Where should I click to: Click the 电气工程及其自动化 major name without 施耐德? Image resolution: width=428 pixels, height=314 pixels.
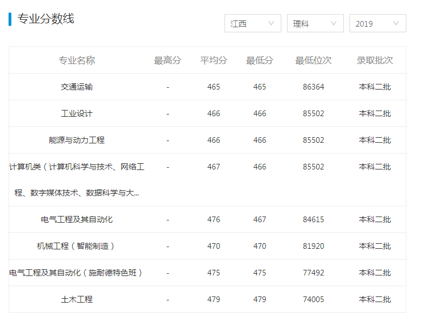point(77,219)
